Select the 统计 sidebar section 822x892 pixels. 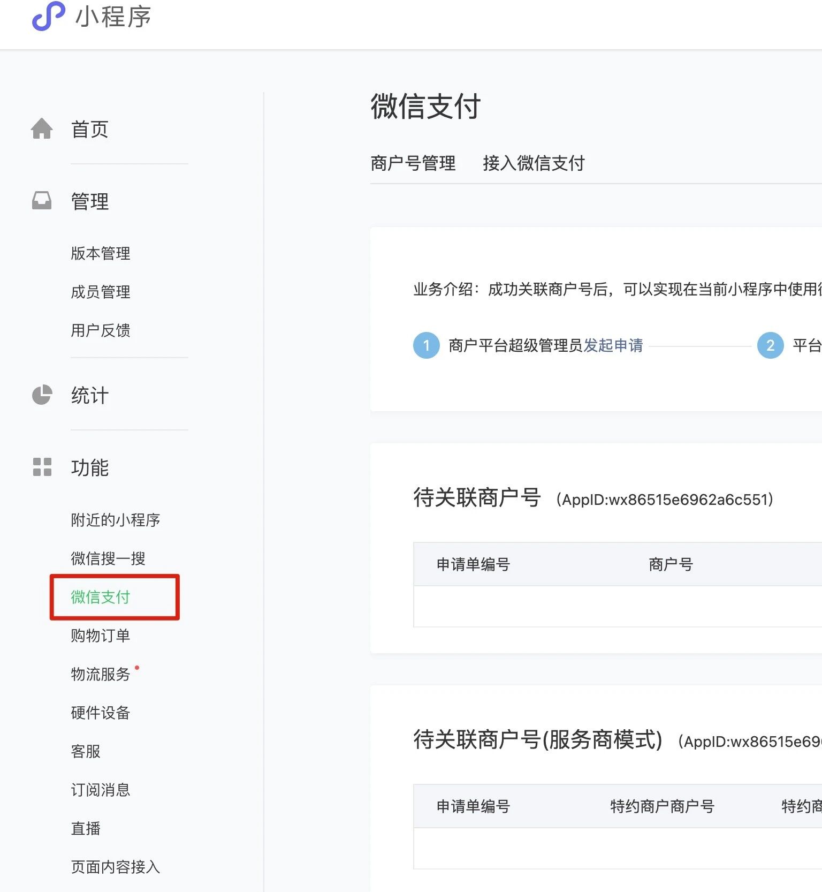90,396
